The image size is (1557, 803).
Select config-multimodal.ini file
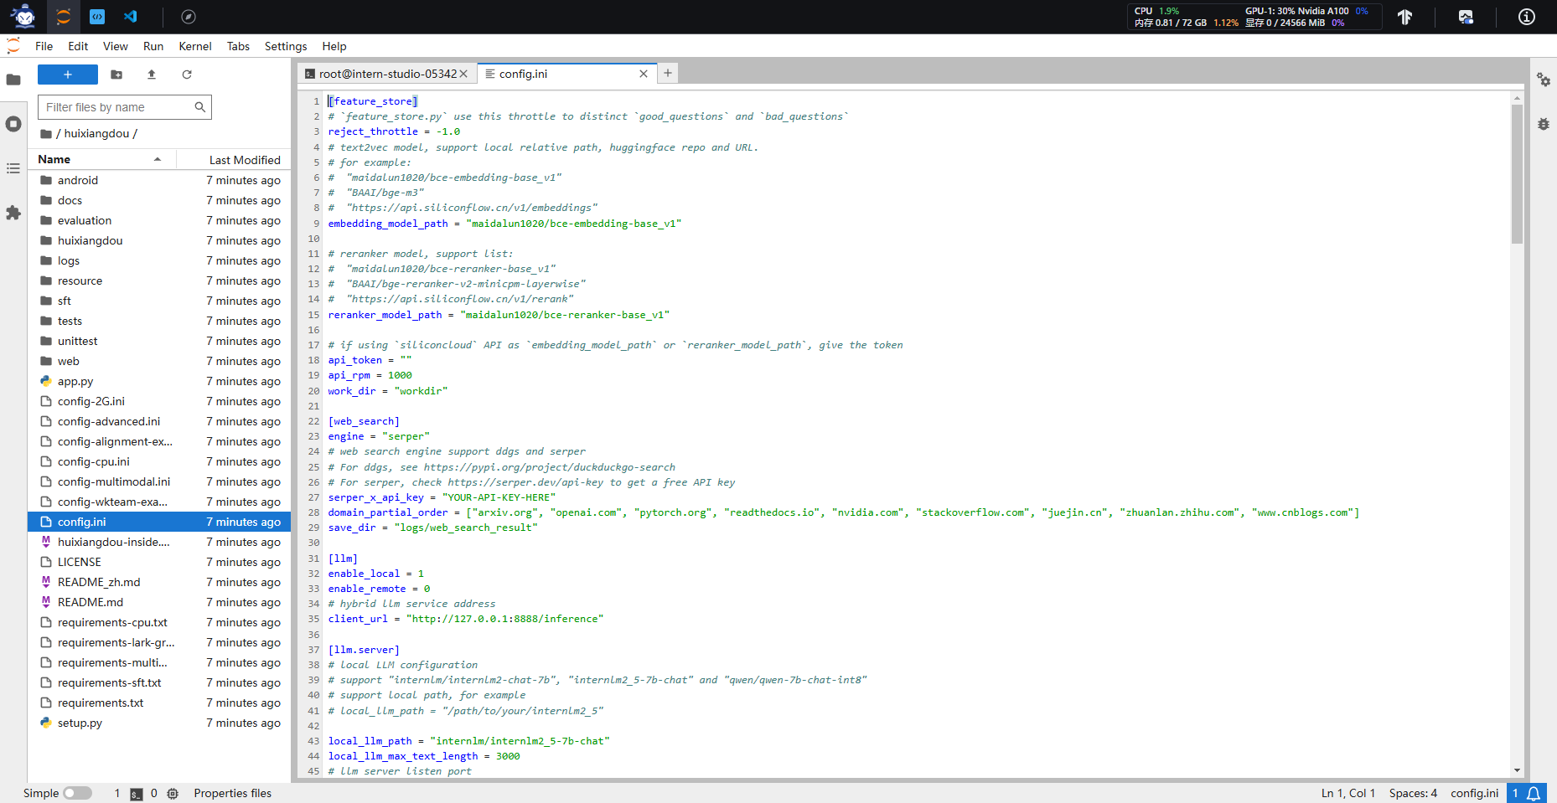(159, 481)
